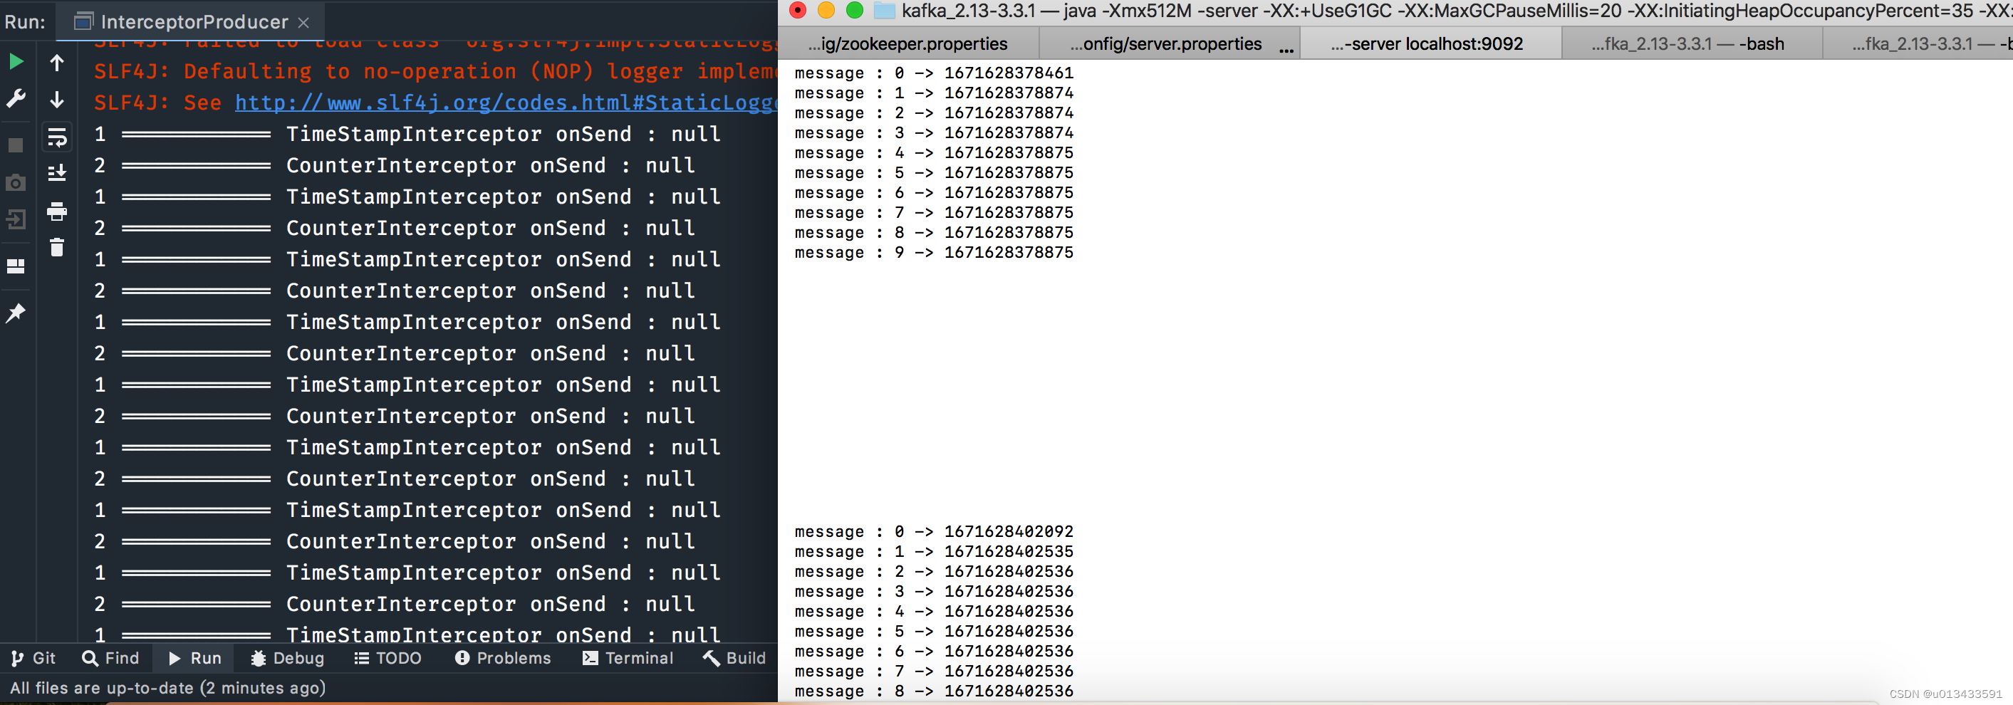Click the camera dump threads icon

pyautogui.click(x=16, y=183)
